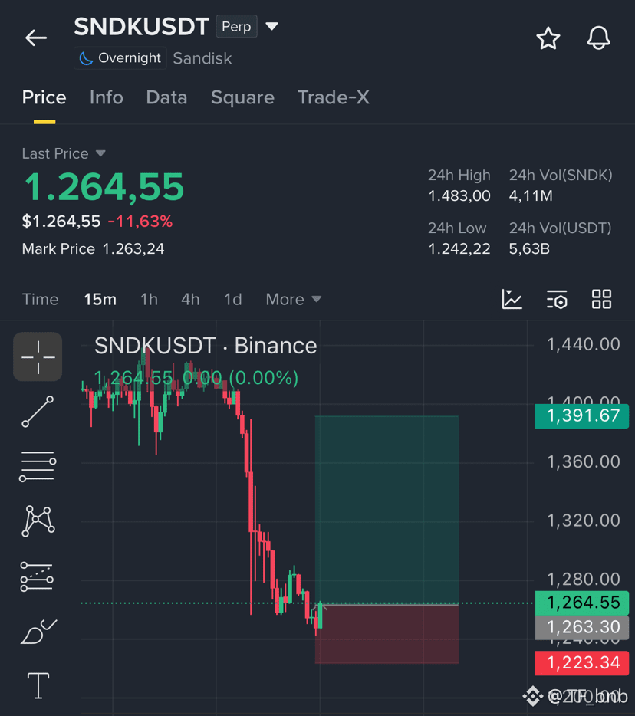635x716 pixels.
Task: Open the Square tab
Action: (x=242, y=97)
